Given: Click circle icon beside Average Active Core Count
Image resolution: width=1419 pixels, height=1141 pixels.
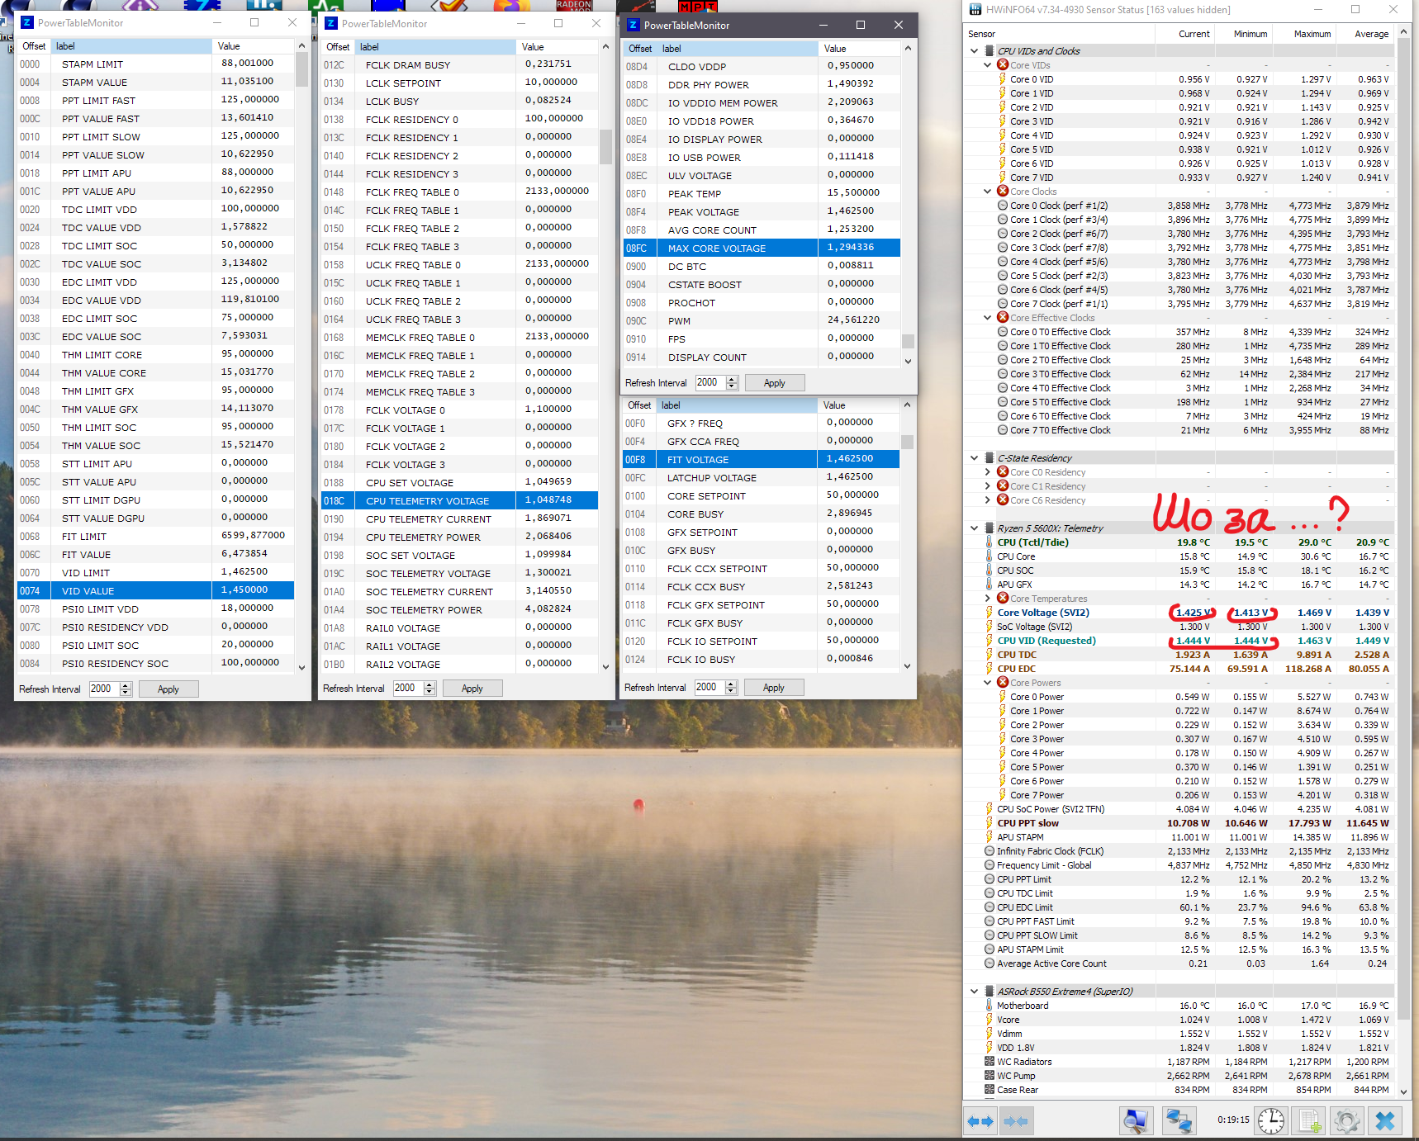Looking at the screenshot, I should point(989,963).
